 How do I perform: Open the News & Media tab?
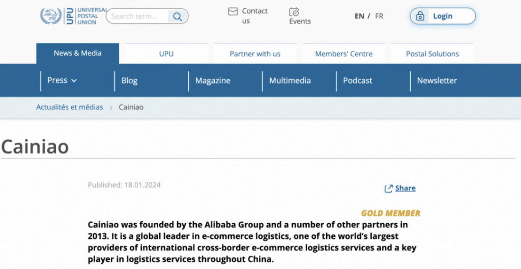(77, 53)
